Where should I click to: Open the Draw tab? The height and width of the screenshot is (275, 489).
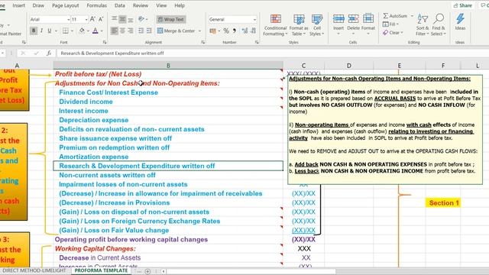pos(38,5)
